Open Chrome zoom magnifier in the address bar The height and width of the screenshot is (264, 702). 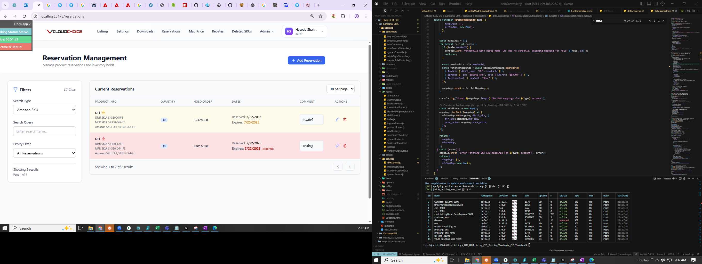[312, 16]
